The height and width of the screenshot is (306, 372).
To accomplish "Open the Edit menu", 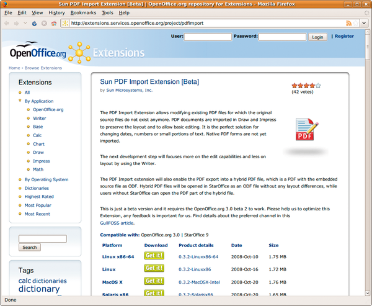I will pyautogui.click(x=22, y=13).
